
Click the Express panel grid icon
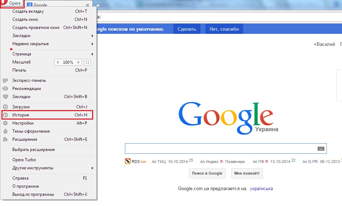[5, 80]
